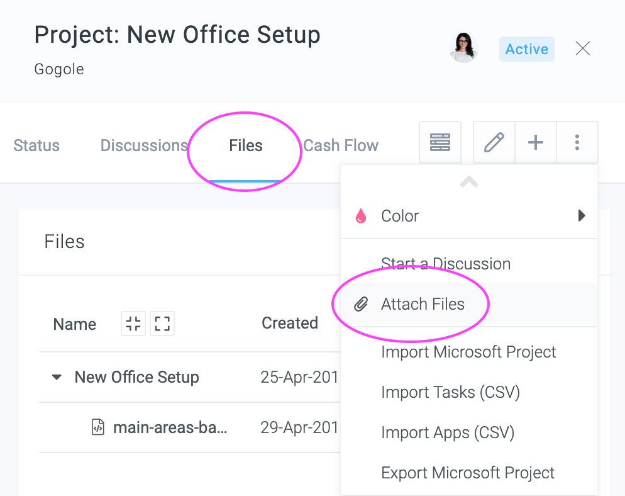Collapse the New Office Setup folder
Viewport: 625px width, 496px height.
pyautogui.click(x=57, y=377)
